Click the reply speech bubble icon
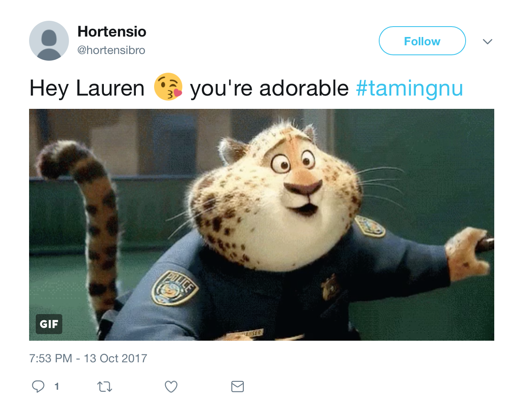520x408 pixels. [x=38, y=386]
